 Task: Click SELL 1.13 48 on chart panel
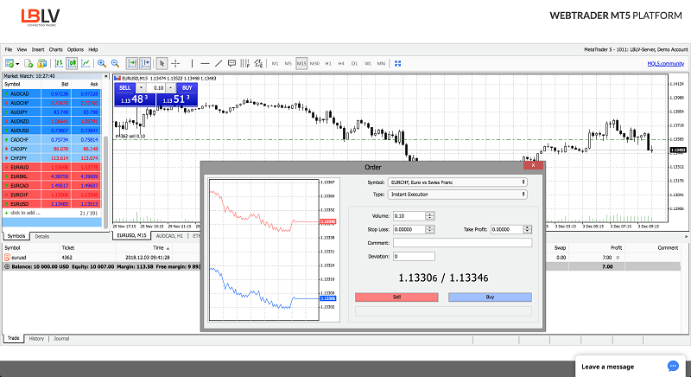tap(135, 99)
